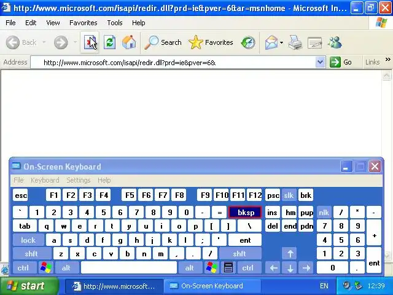
Task: Click the F5 function key
Action: (130, 195)
